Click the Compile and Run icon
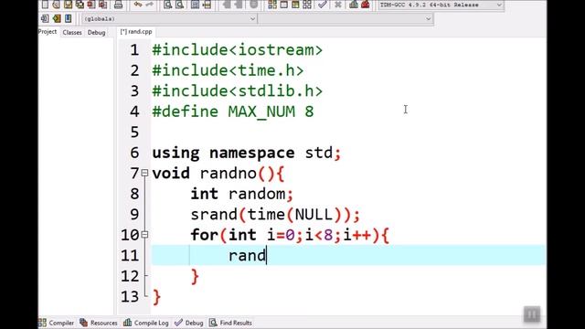585x329 pixels. [295, 5]
